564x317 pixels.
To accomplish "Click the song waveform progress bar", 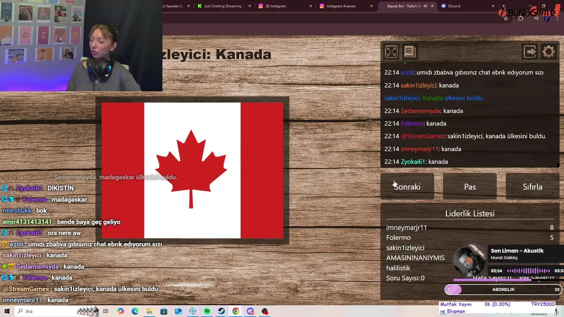I will (528, 271).
